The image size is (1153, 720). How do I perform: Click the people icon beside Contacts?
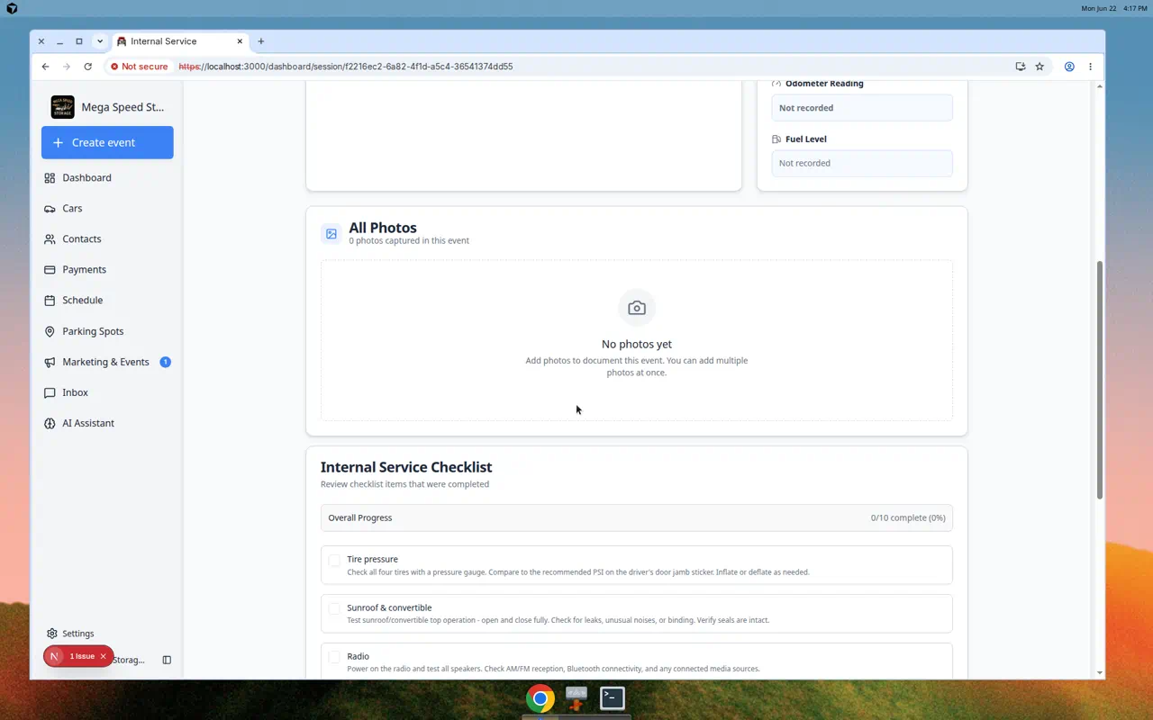pos(50,238)
